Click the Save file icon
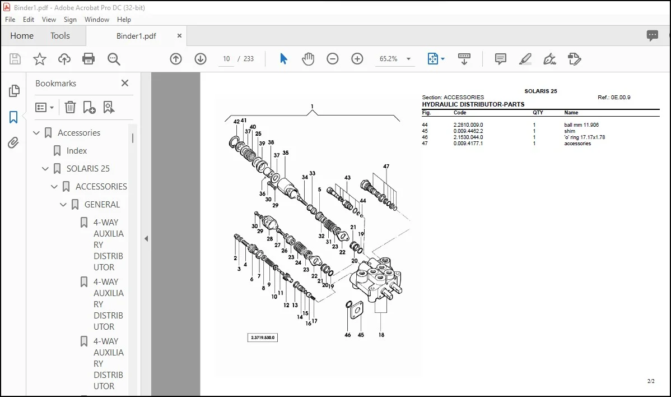This screenshot has width=671, height=397. [15, 59]
